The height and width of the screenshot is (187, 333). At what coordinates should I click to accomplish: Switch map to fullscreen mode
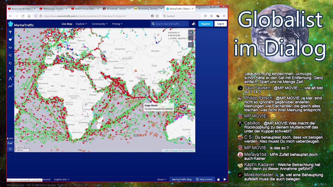coord(10,149)
